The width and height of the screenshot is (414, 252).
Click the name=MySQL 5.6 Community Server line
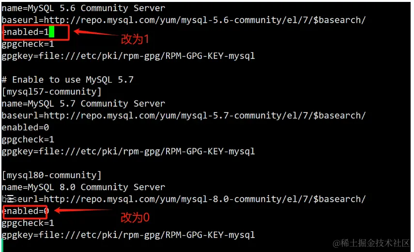point(83,8)
